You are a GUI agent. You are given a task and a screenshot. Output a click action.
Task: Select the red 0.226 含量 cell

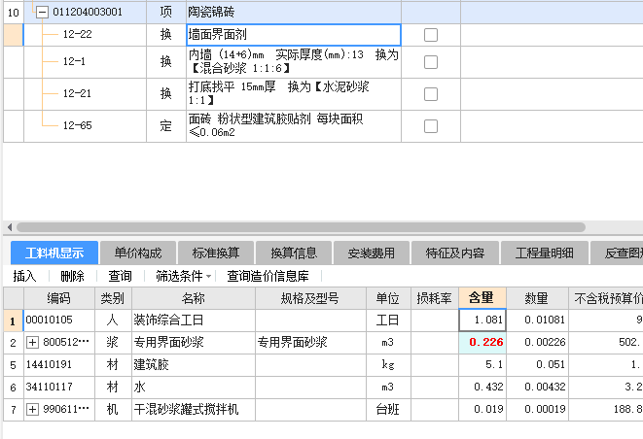482,342
